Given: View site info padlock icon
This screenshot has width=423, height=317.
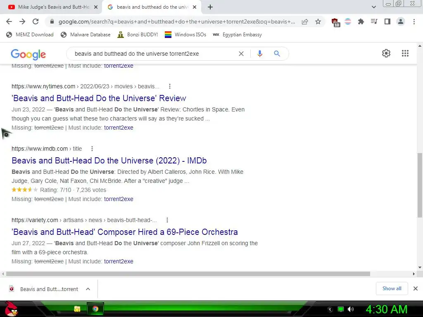Looking at the screenshot, I should 52,21.
